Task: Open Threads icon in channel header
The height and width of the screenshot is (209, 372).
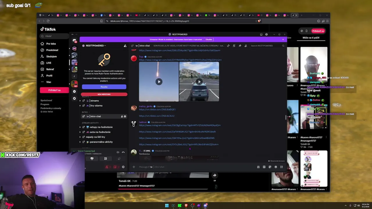Action: pos(228,46)
